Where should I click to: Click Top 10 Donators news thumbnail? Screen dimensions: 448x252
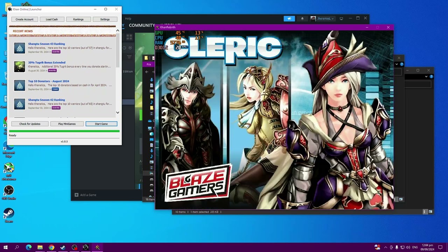tap(20, 85)
